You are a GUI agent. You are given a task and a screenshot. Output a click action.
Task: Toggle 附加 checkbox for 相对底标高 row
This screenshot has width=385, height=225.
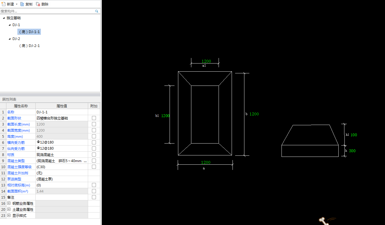[94, 185]
